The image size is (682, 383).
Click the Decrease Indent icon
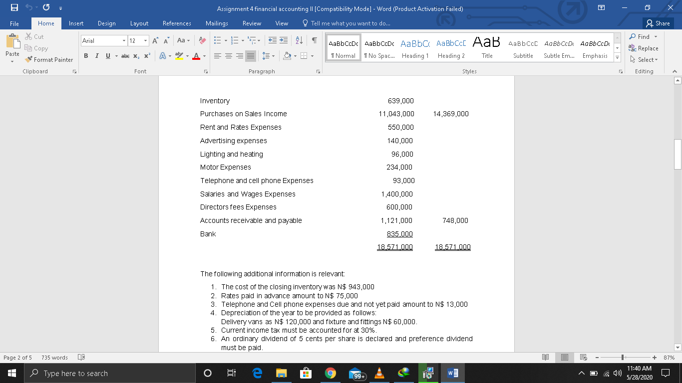[273, 40]
